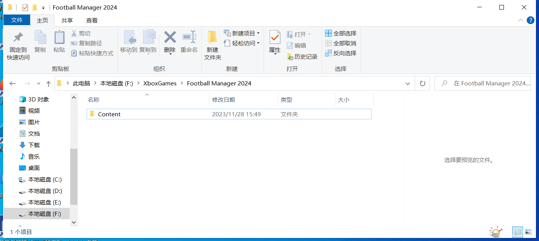539x241 pixels.
Task: Refresh the current folder view
Action: (422, 84)
